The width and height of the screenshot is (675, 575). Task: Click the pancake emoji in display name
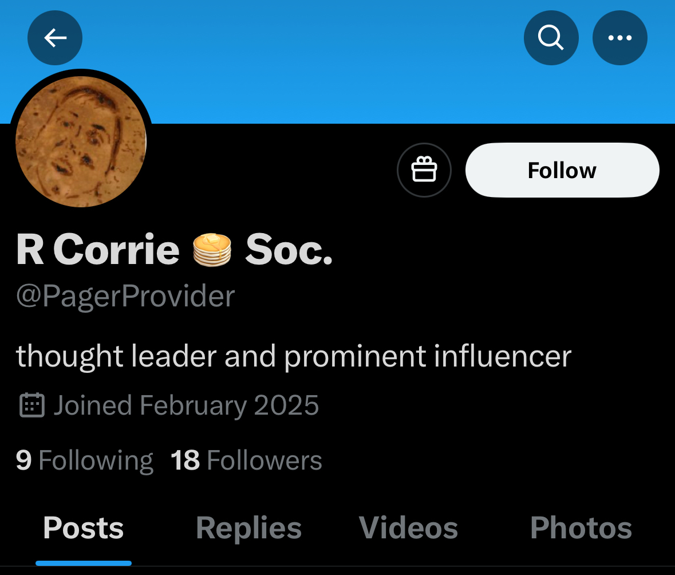(x=212, y=250)
